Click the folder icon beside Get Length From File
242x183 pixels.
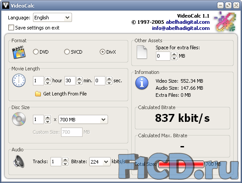coord(38,94)
